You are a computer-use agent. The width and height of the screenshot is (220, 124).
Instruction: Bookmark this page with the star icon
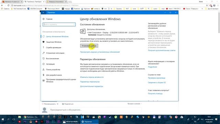pos(207,6)
